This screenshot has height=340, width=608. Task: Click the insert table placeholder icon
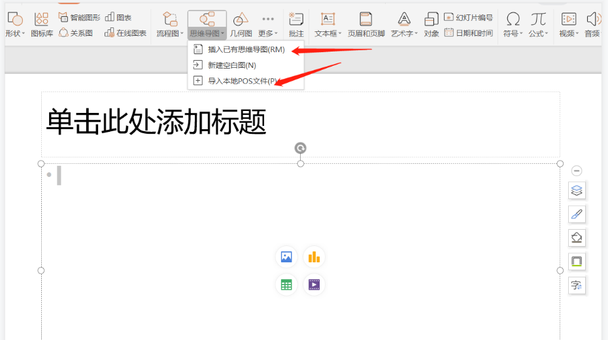point(286,285)
